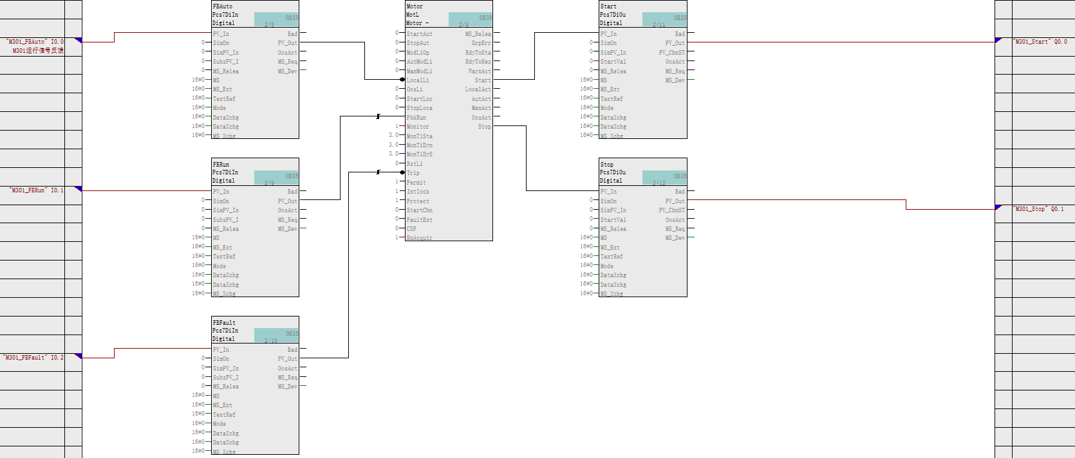Click the OB35 run-sequence field of FBFault block
The height and width of the screenshot is (458, 1075).
point(276,335)
